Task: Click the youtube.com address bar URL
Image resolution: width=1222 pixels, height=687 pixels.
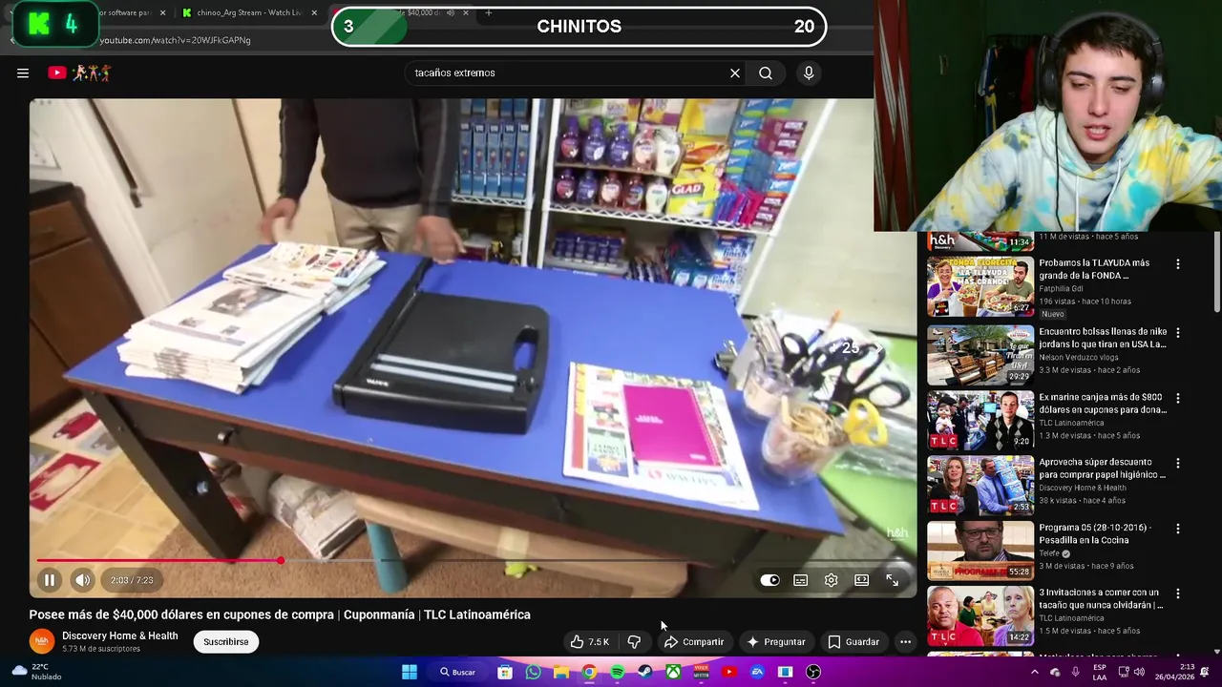Action: pyautogui.click(x=175, y=40)
